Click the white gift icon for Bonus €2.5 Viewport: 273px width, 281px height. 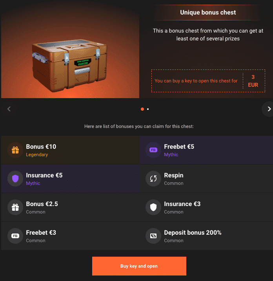(x=15, y=207)
